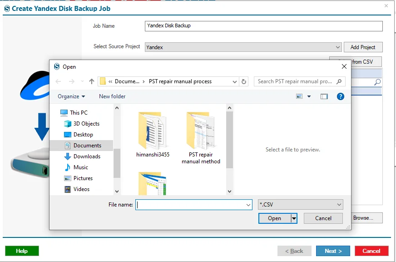Select 3D Objects in navigation tree
The image size is (396, 262).
pyautogui.click(x=86, y=123)
